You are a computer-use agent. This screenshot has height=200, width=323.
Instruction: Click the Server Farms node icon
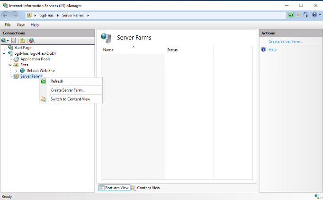(16, 76)
